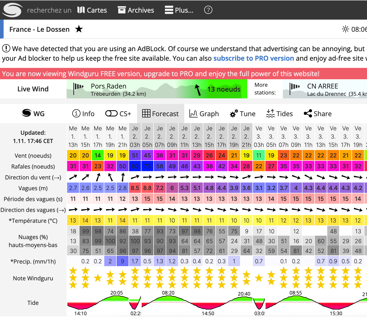Open the Plus hamburger menu icon
This screenshot has height=317, width=367.
point(169,10)
